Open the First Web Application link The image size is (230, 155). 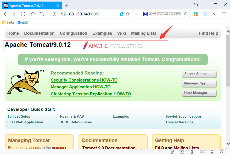(25, 122)
